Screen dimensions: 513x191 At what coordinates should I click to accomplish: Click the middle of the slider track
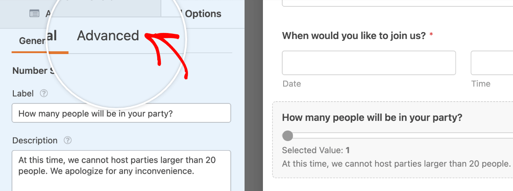coord(398,136)
